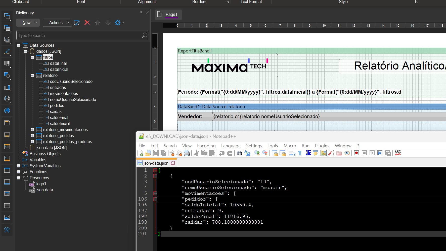
Task: Click the search magnifier icon in Dictionary
Action: click(x=144, y=35)
